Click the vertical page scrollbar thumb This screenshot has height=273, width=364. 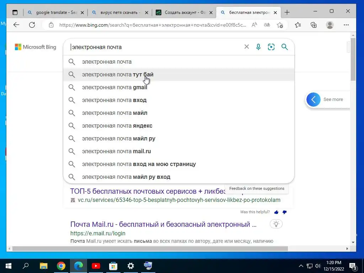click(x=353, y=59)
